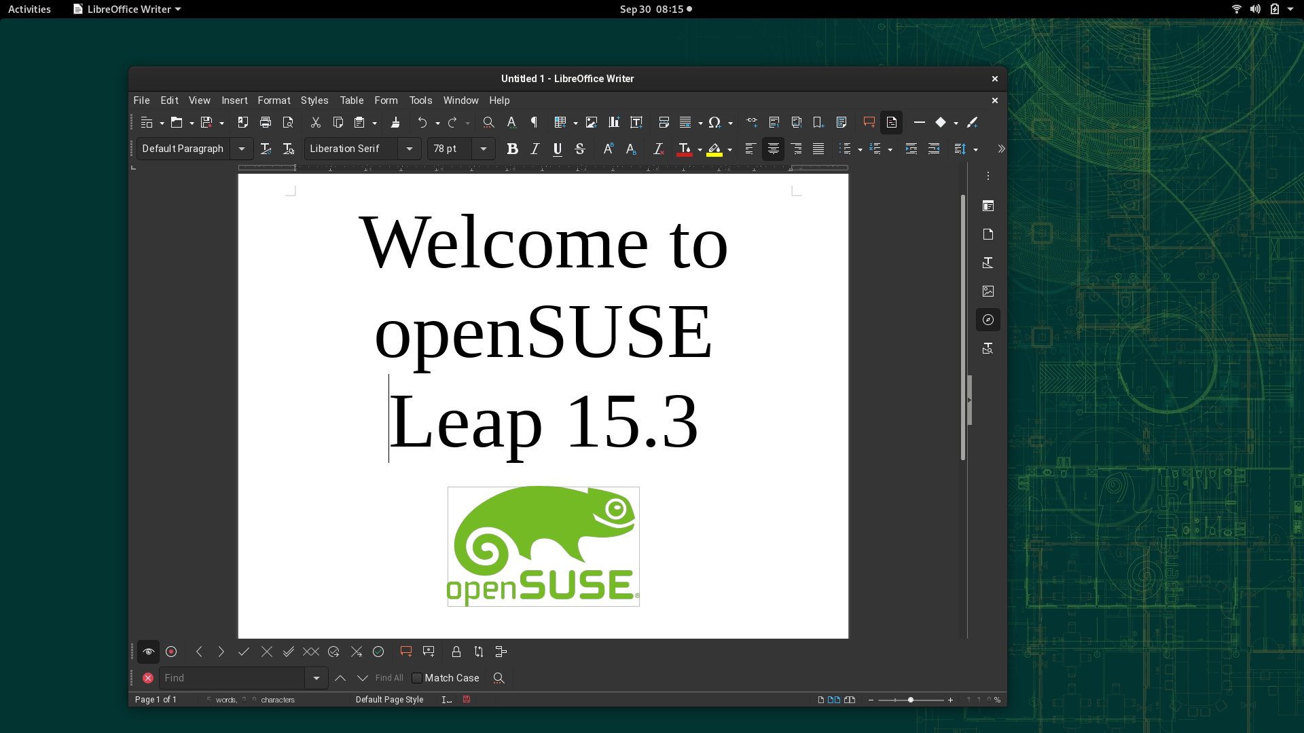The width and height of the screenshot is (1304, 733).
Task: Enable the Match Case checkbox
Action: click(x=417, y=678)
